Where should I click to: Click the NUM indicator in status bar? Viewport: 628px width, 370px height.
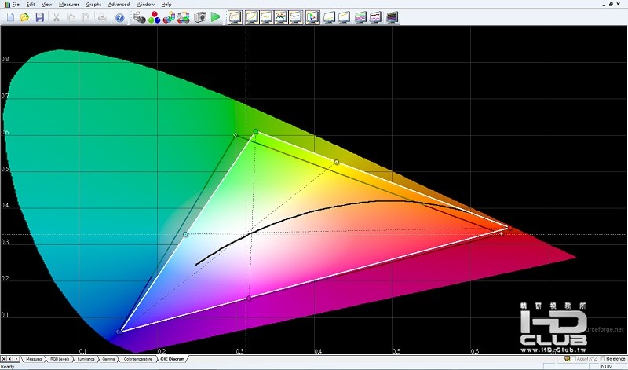(607, 366)
